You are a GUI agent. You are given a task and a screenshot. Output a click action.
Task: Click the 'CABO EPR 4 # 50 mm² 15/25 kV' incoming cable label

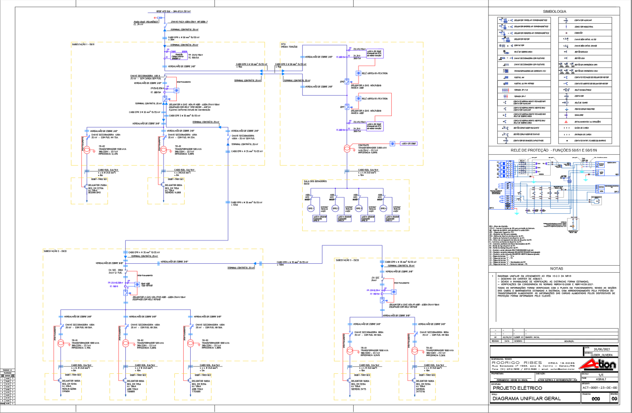pyautogui.click(x=184, y=37)
